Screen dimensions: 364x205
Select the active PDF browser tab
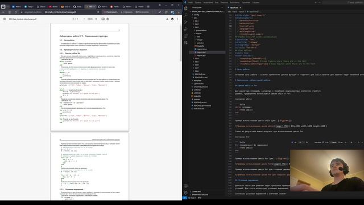90,7
